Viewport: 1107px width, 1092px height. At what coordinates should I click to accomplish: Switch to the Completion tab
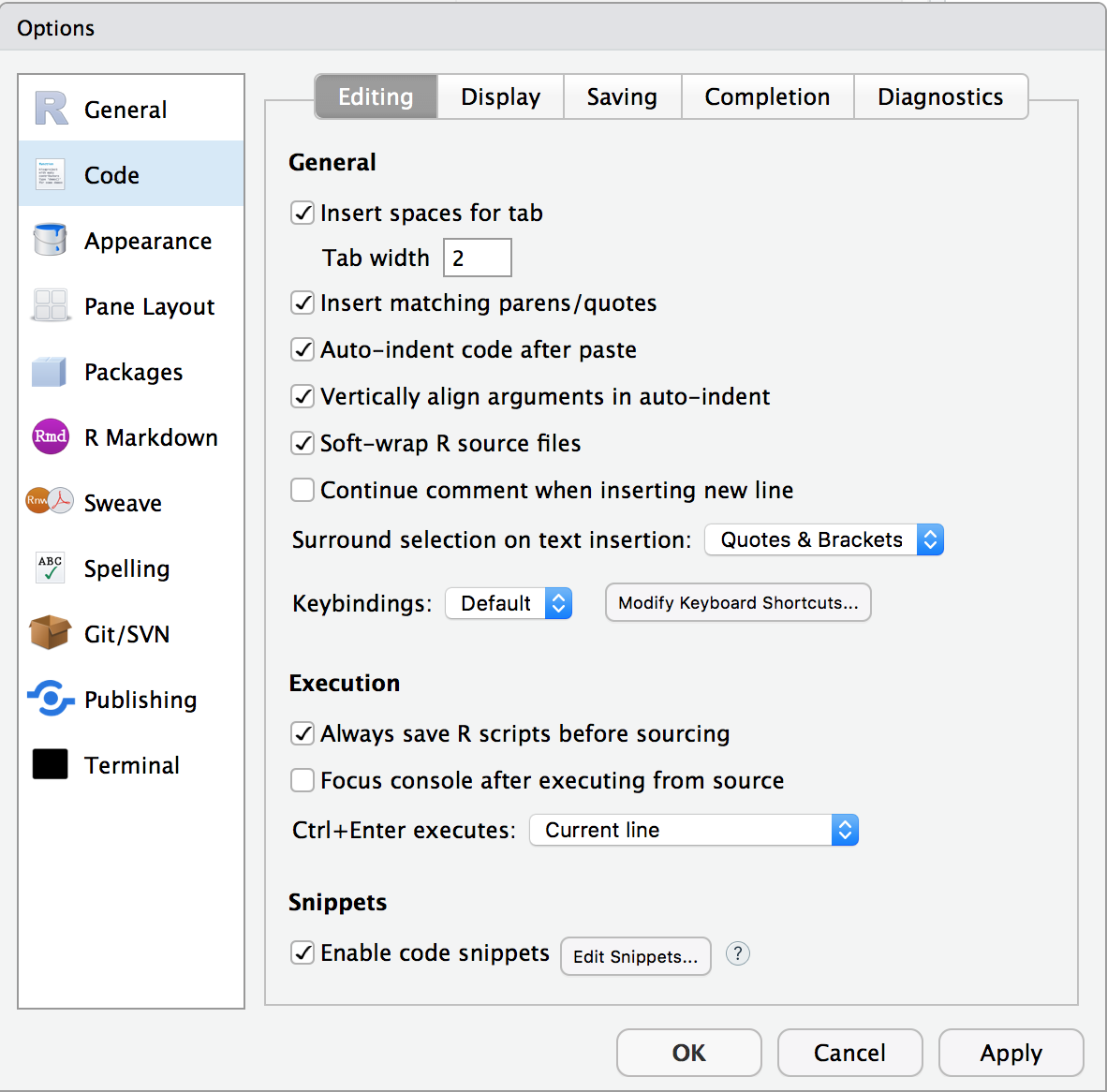[767, 96]
